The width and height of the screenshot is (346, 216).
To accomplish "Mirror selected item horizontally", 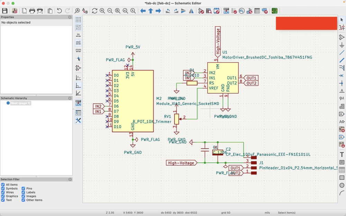I will (x=191, y=11).
